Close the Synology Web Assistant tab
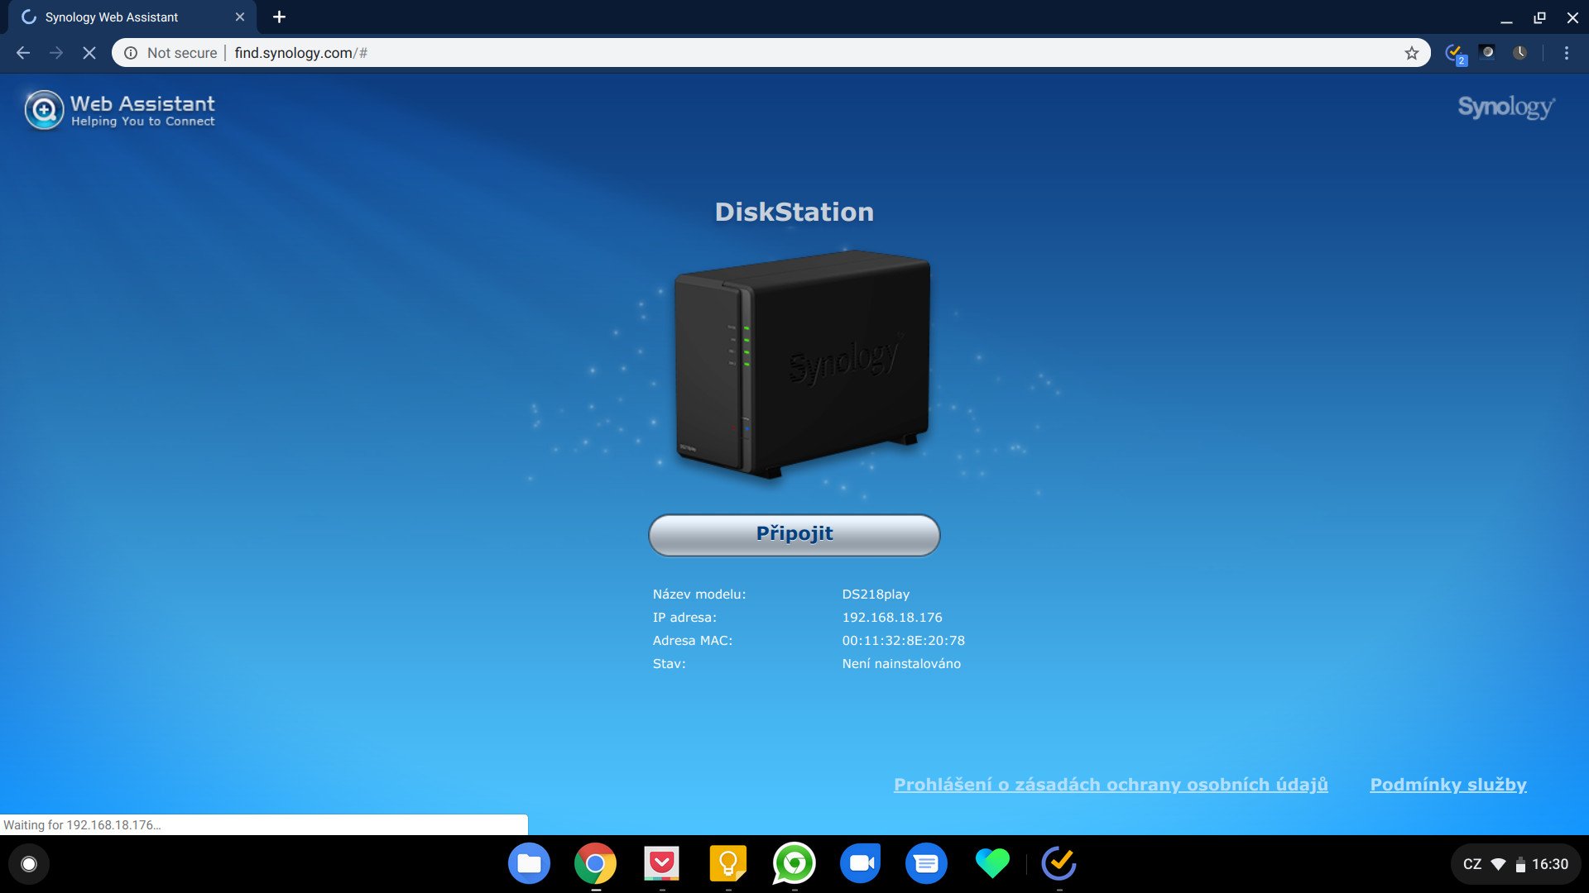The image size is (1589, 893). 240,17
